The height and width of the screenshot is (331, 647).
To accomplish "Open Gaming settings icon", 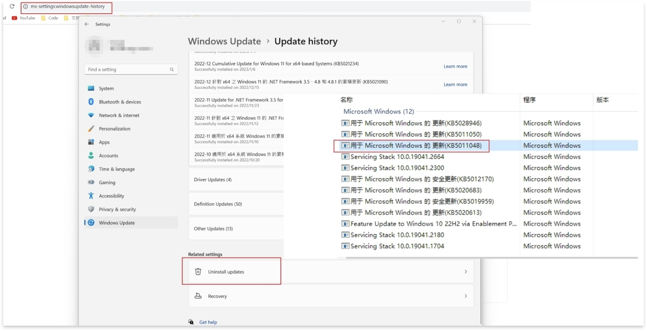I will coord(91,182).
